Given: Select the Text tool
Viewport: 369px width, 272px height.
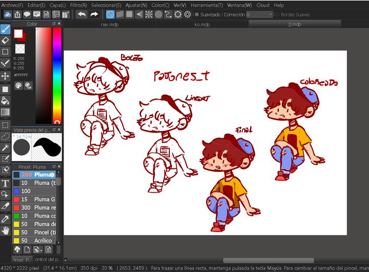Looking at the screenshot, I should coord(5,183).
